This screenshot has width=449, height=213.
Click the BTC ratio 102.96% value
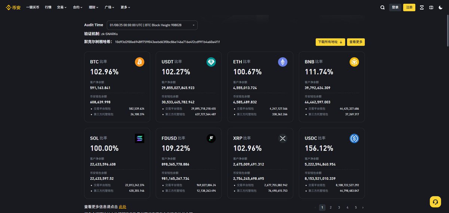click(x=104, y=72)
